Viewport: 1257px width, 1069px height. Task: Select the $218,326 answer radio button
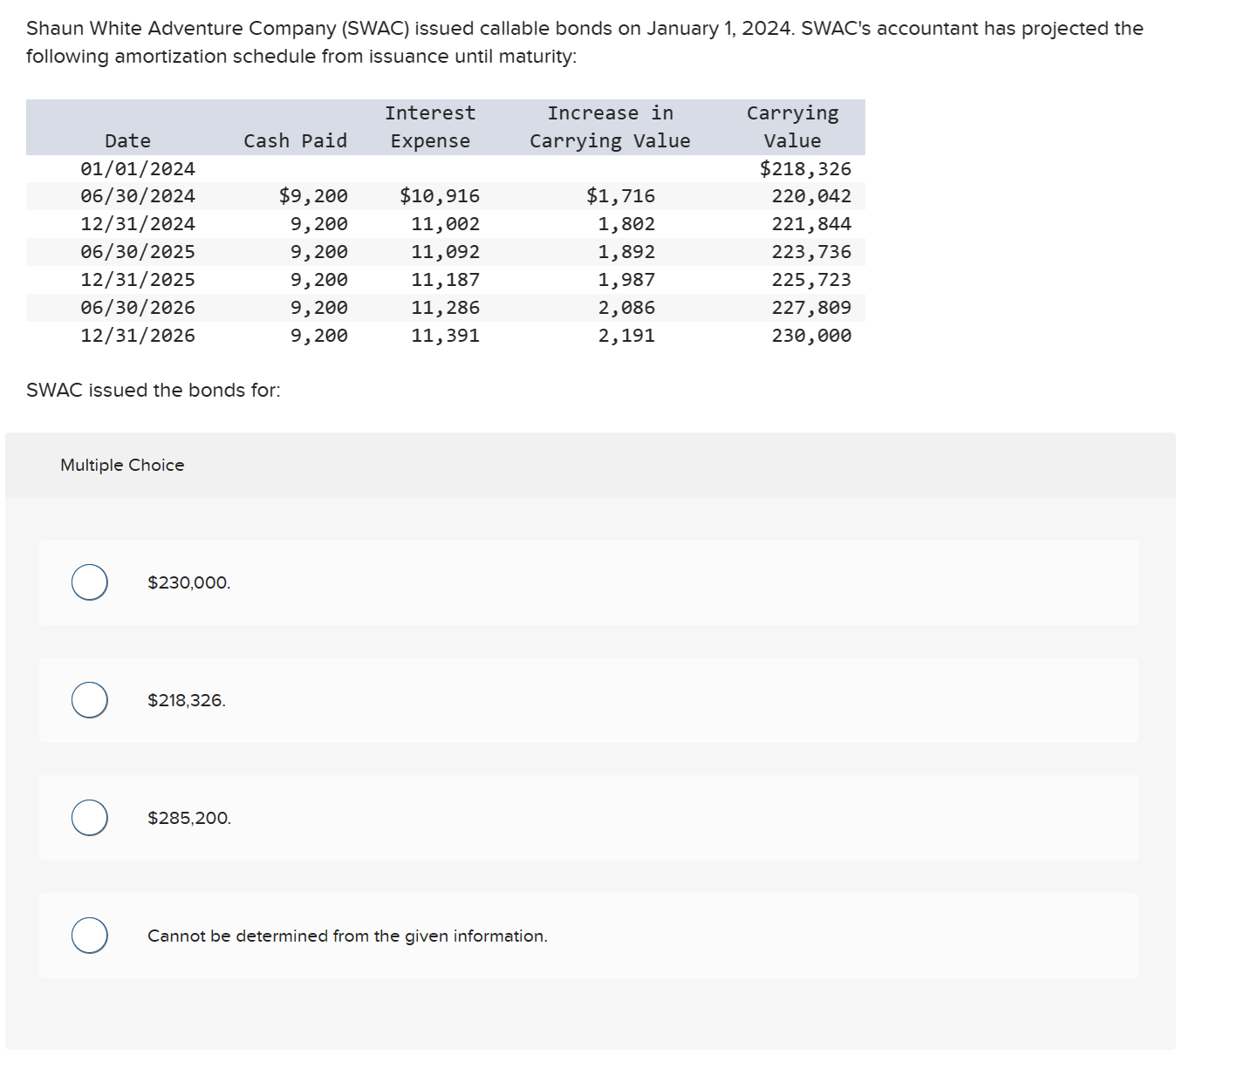[88, 699]
